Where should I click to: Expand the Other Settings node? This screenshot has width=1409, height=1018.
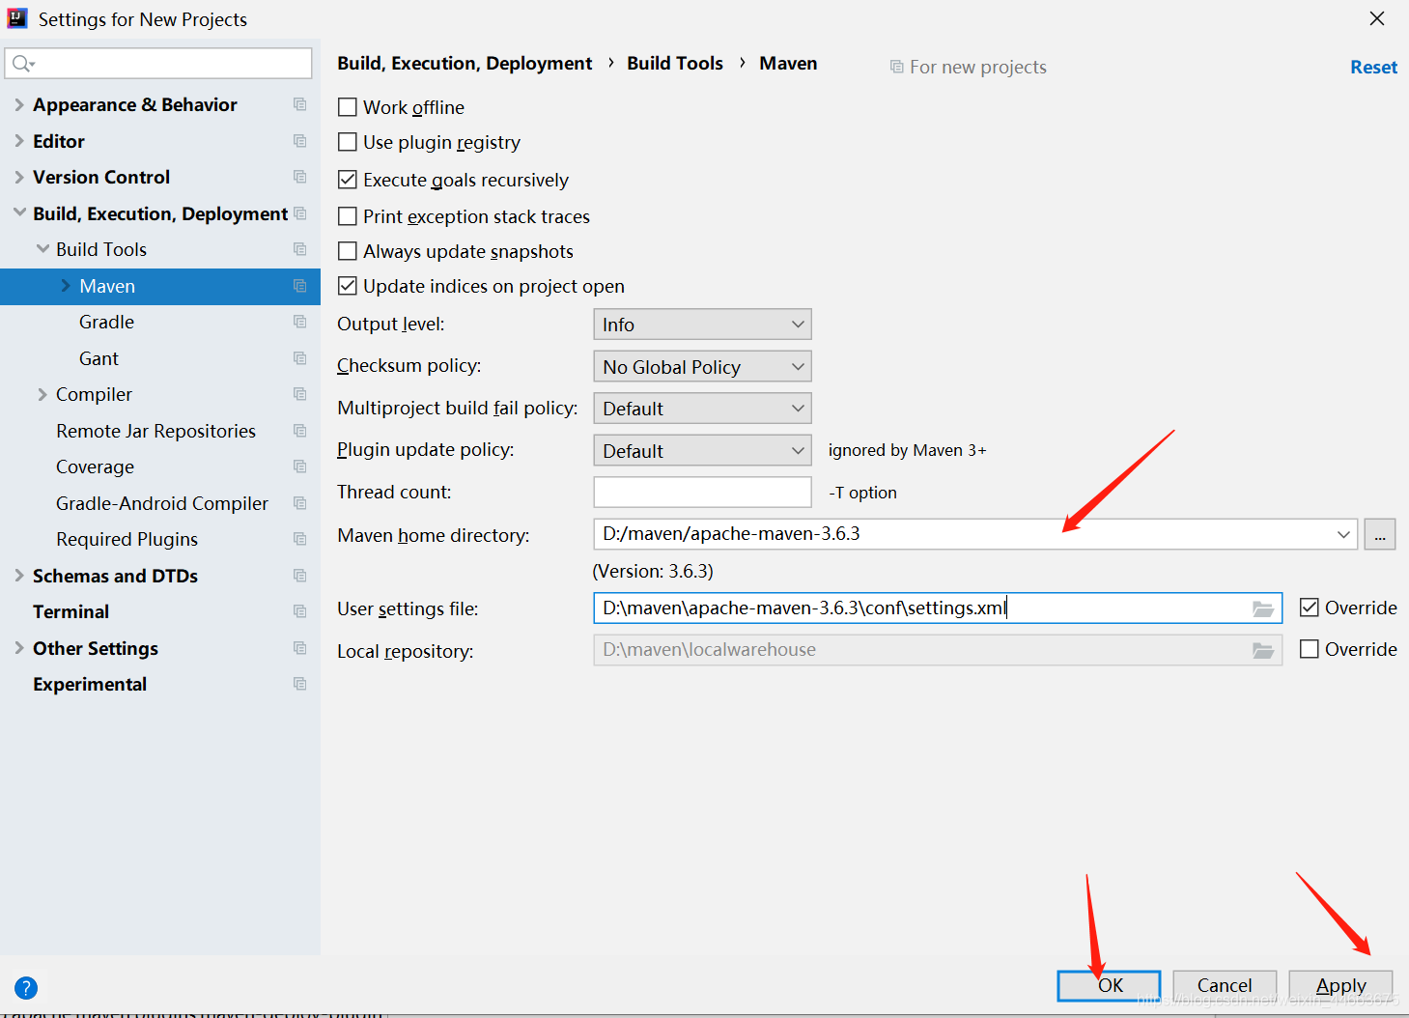click(x=19, y=648)
